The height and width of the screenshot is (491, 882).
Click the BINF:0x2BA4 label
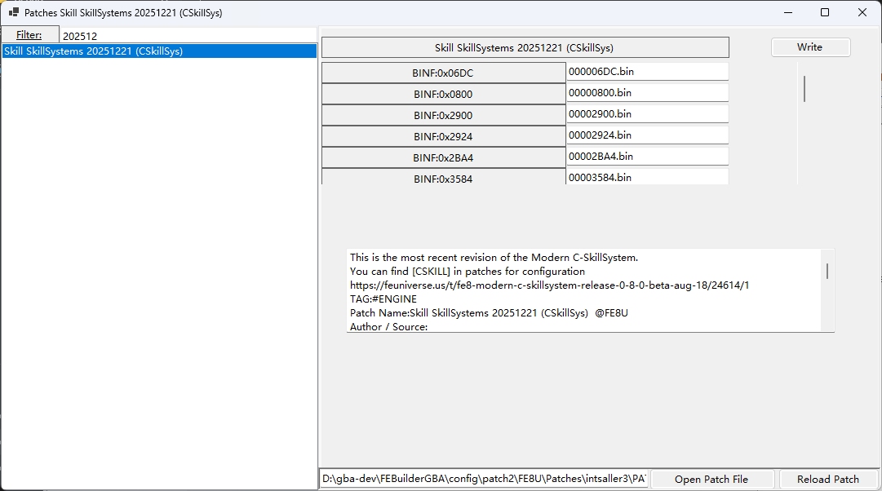[x=443, y=157]
